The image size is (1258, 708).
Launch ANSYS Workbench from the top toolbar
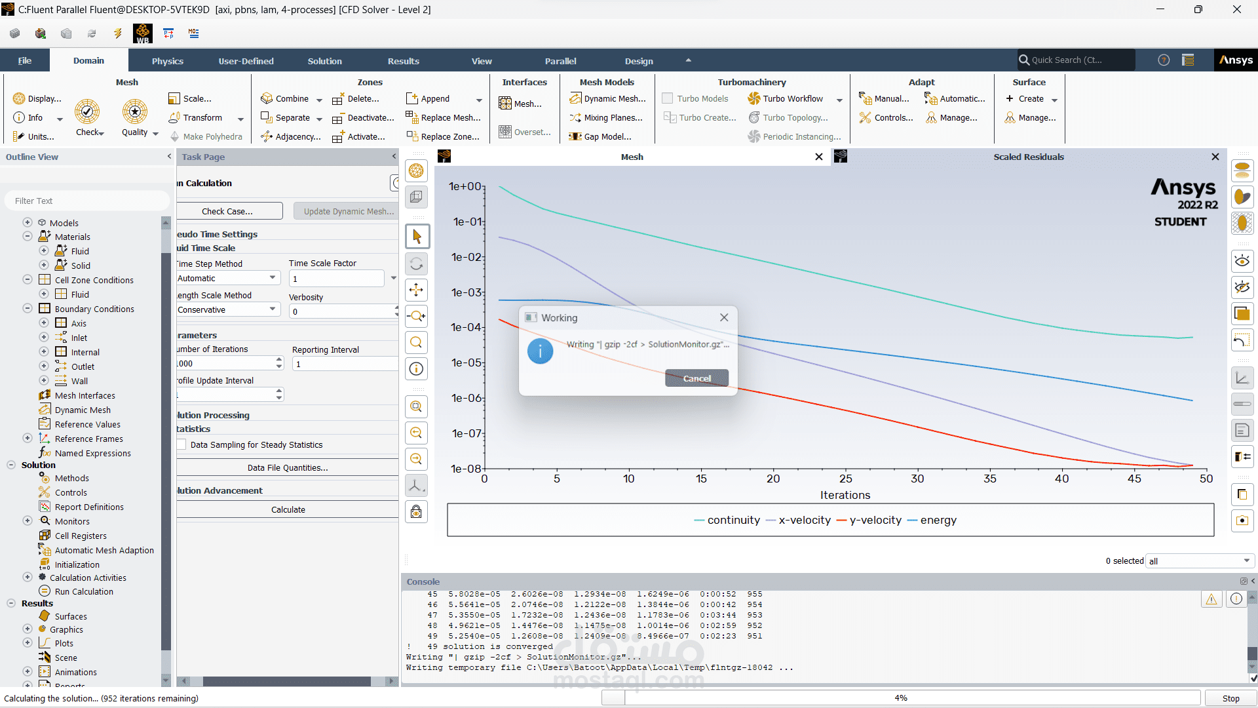[143, 33]
